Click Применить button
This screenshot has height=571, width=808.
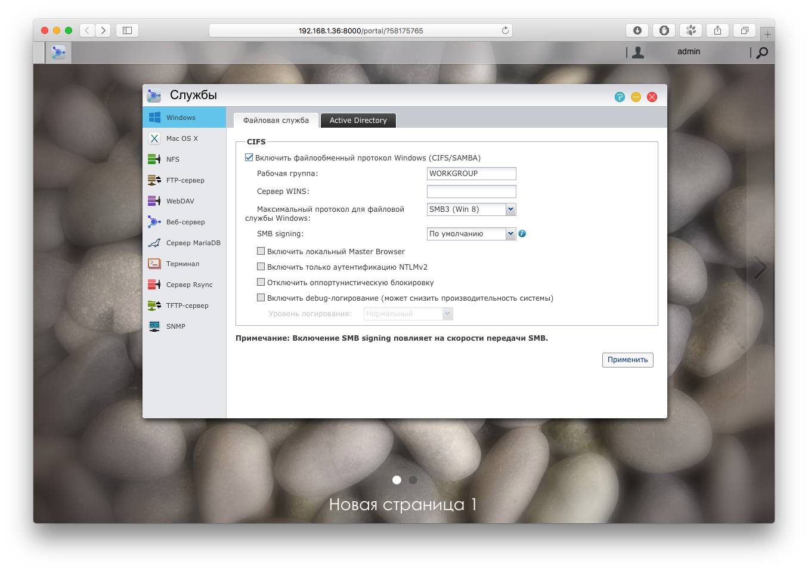point(627,360)
